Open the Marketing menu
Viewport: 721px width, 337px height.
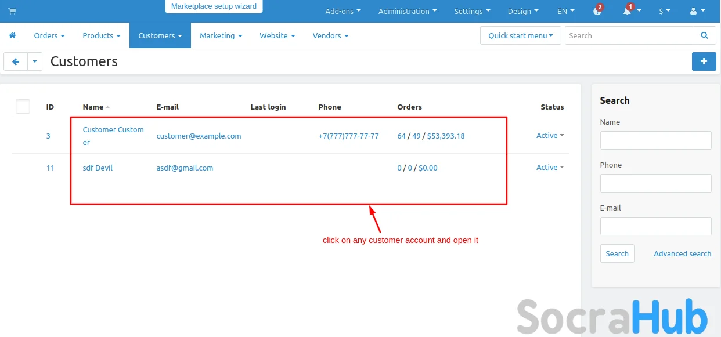pos(221,35)
